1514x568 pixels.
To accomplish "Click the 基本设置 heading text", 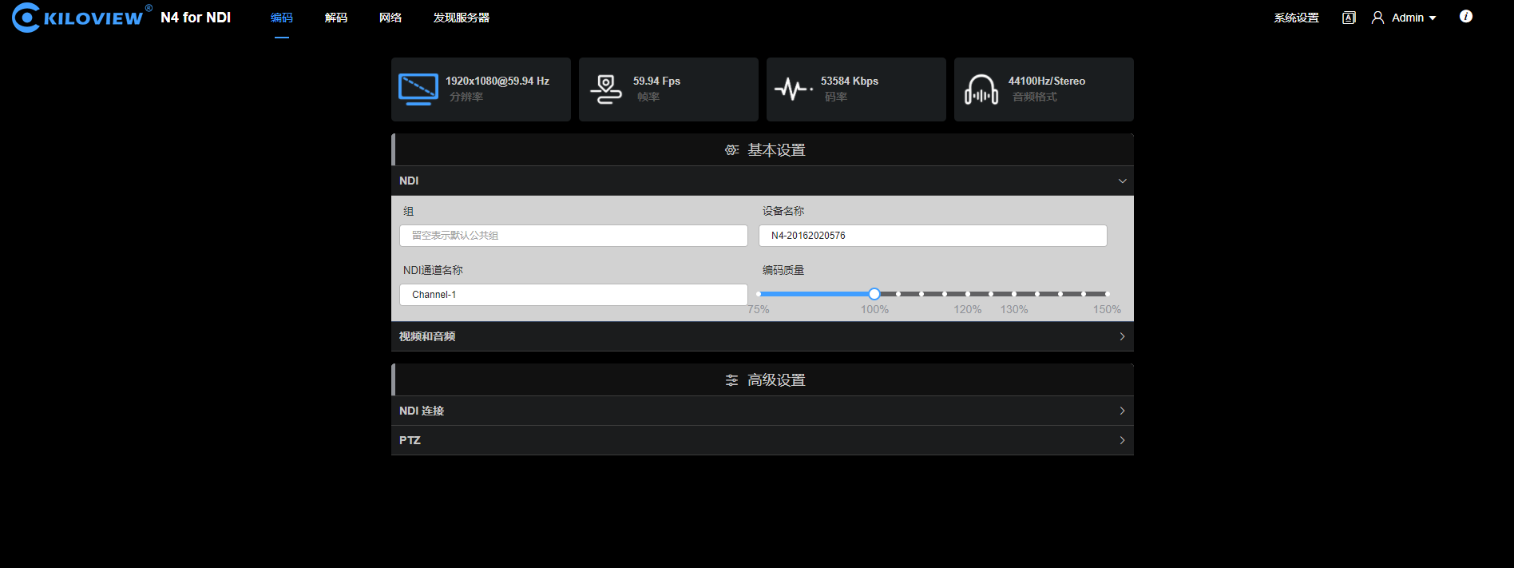I will click(776, 150).
